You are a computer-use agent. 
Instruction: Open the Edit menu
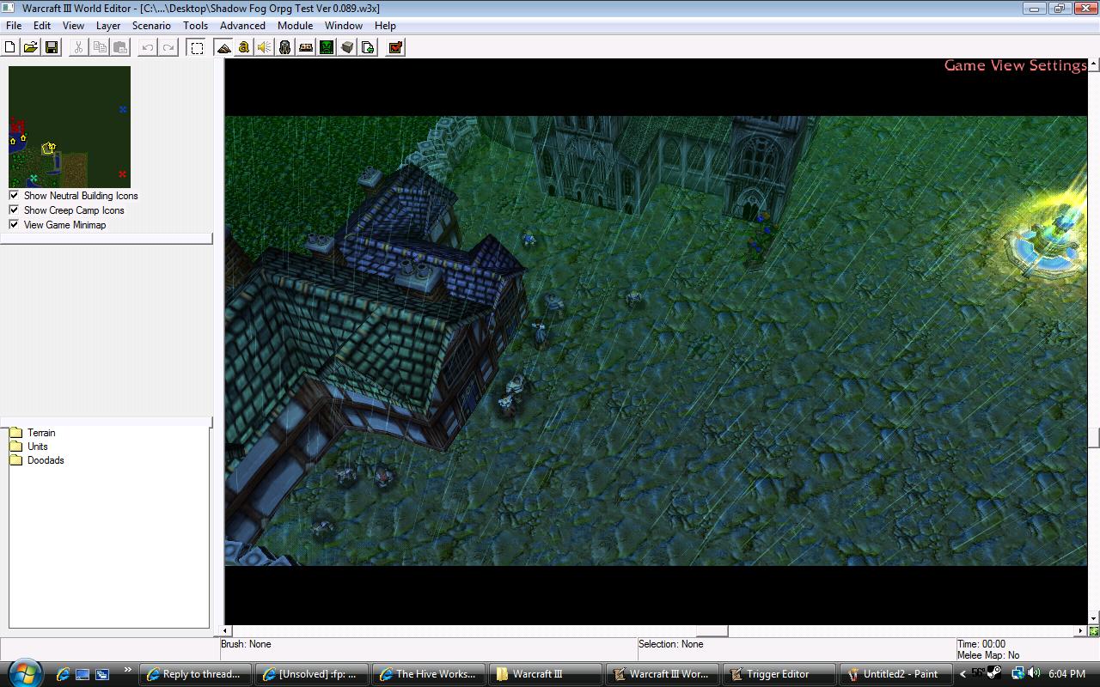pos(42,26)
